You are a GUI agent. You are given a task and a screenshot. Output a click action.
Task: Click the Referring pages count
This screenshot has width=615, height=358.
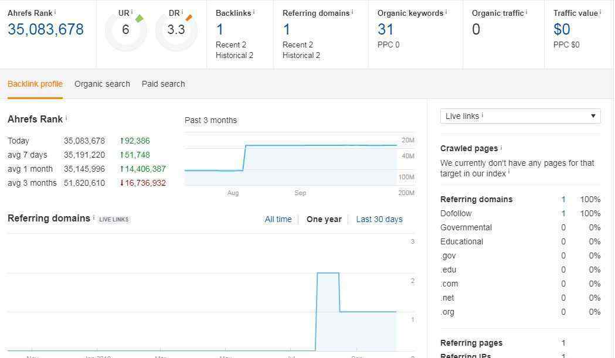(563, 343)
